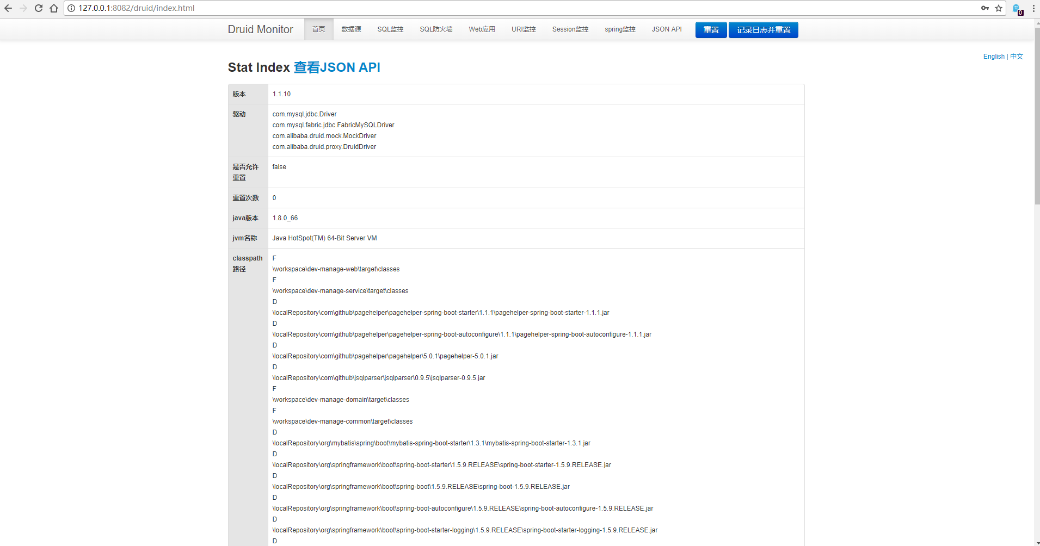Click the Stat Index heading text
This screenshot has height=546, width=1040.
pyautogui.click(x=259, y=67)
